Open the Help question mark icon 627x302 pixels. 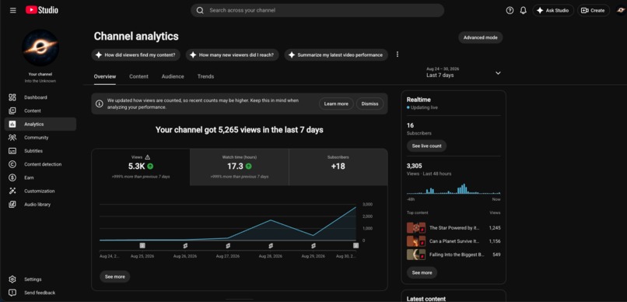click(x=510, y=10)
